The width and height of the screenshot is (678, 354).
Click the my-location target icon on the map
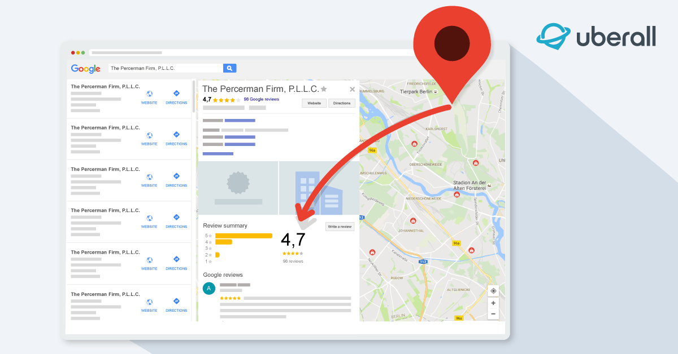(x=493, y=291)
